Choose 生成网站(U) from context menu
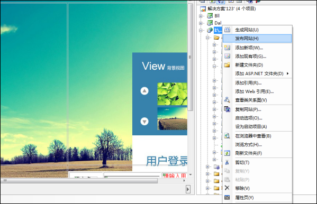Screen dimensions: 317x204 257,30
